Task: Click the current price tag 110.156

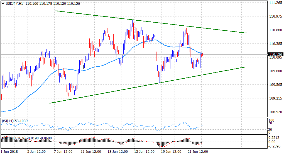Action: click(x=275, y=55)
